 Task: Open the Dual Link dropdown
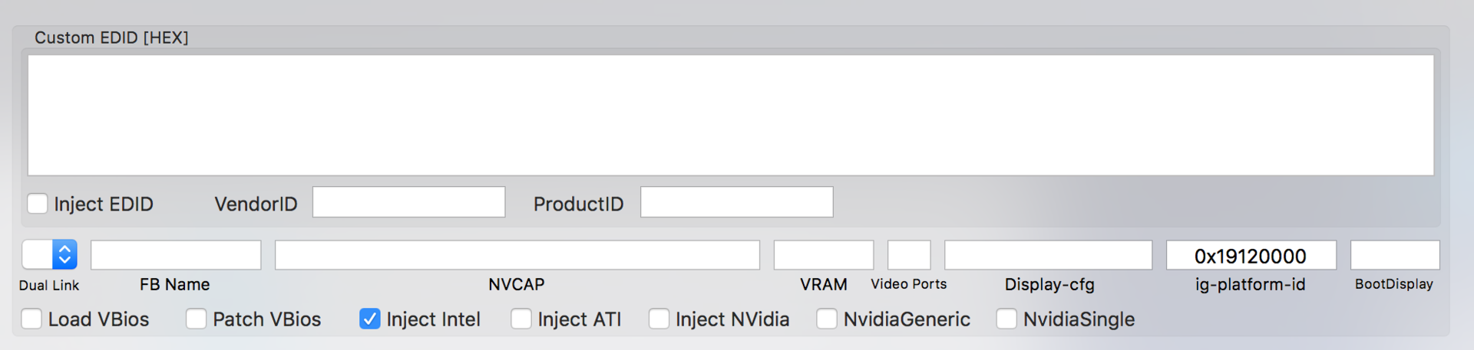coord(50,254)
